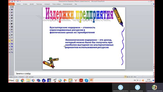The image size is (163, 92).
Task: Open the Windows Пуск (Start) menu
Action: pos(11,80)
